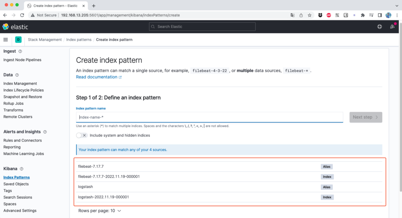This screenshot has width=402, height=218.
Task: Click the Chrome profile avatar
Action: tap(388, 15)
